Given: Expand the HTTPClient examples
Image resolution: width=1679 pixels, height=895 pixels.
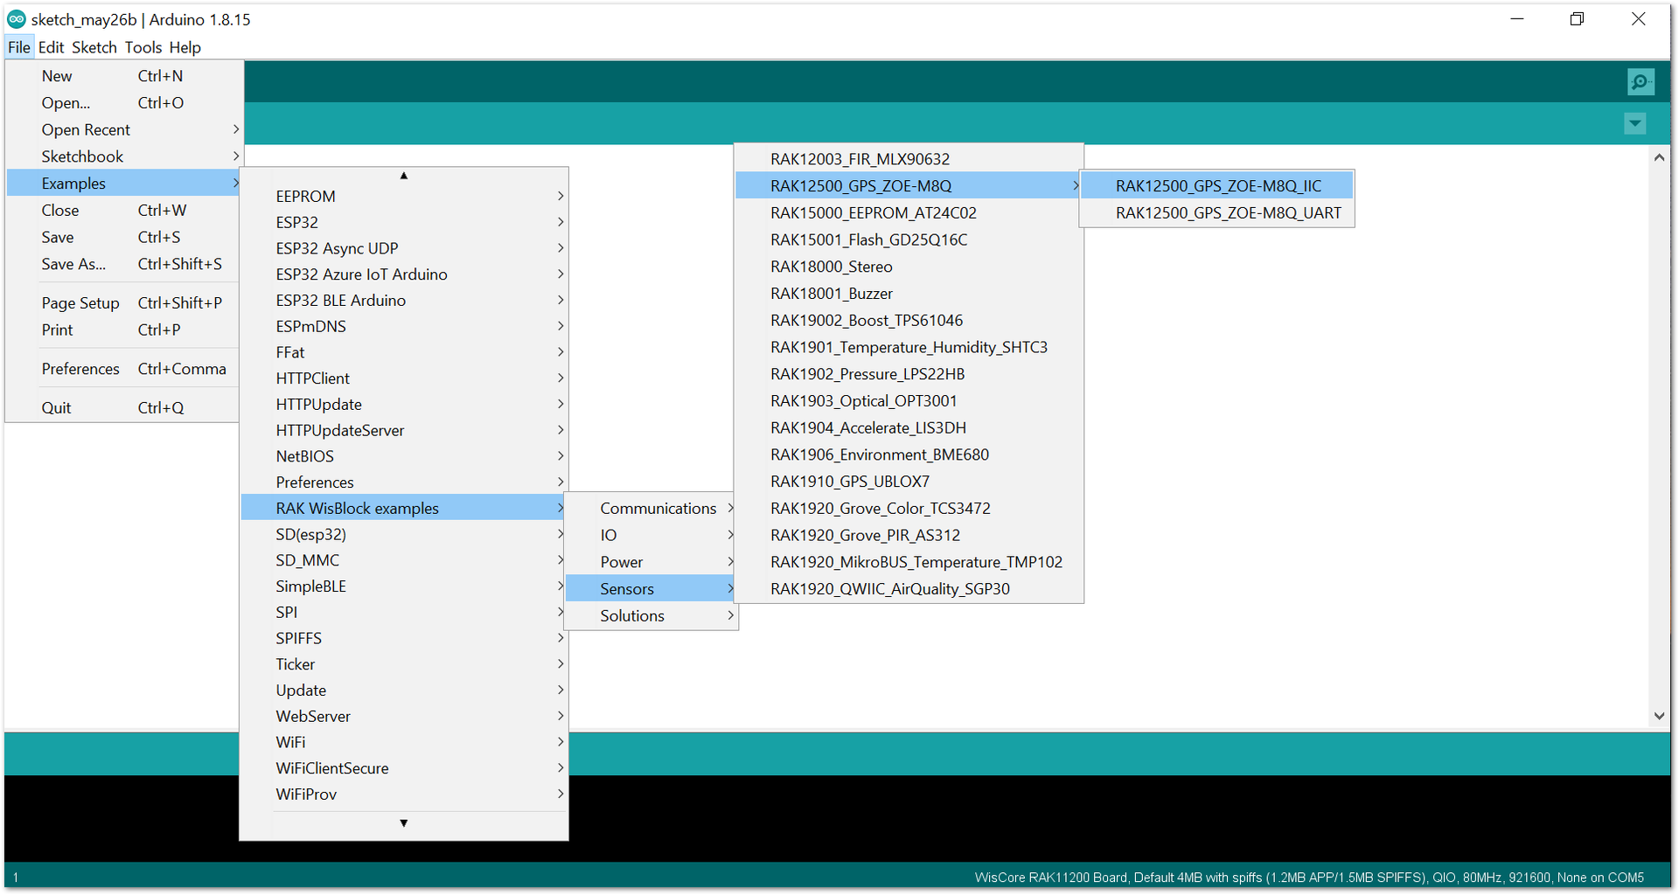Looking at the screenshot, I should [x=404, y=378].
